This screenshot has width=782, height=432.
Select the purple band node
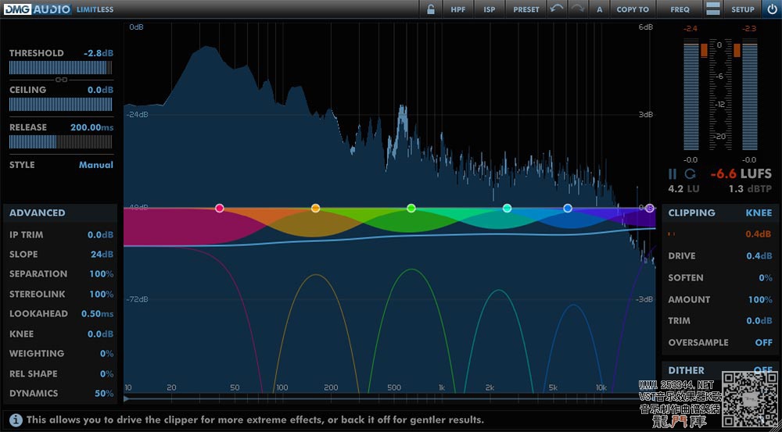coord(649,209)
